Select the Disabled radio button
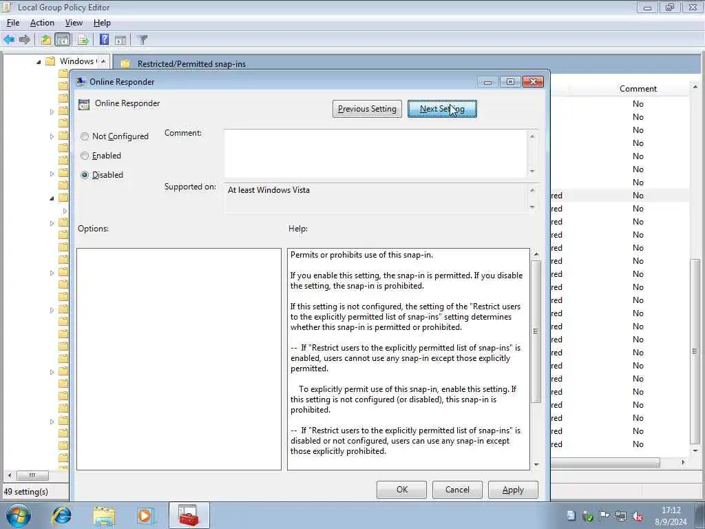This screenshot has width=705, height=529. [85, 175]
